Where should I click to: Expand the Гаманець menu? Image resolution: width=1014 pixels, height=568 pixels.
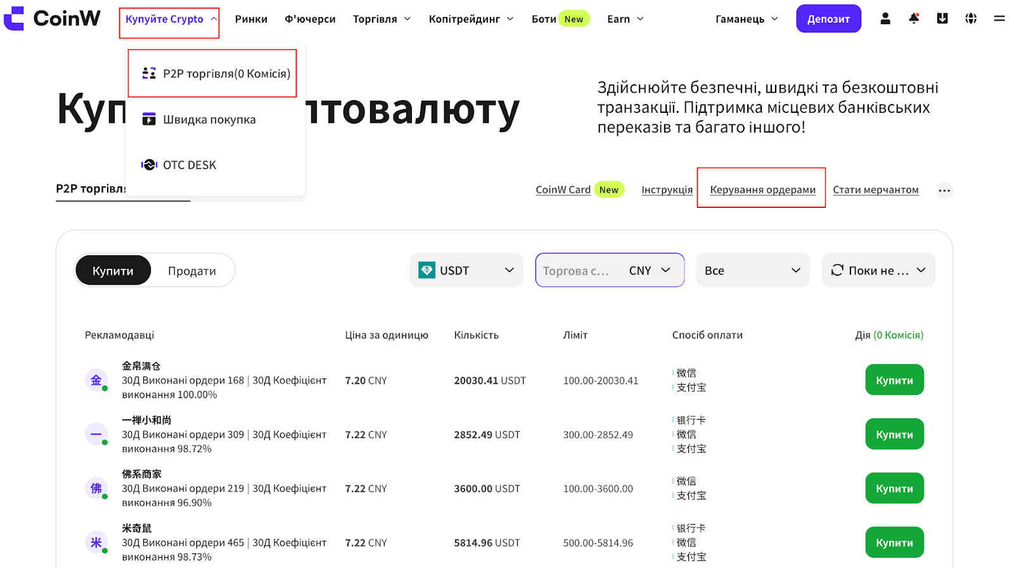pyautogui.click(x=747, y=19)
